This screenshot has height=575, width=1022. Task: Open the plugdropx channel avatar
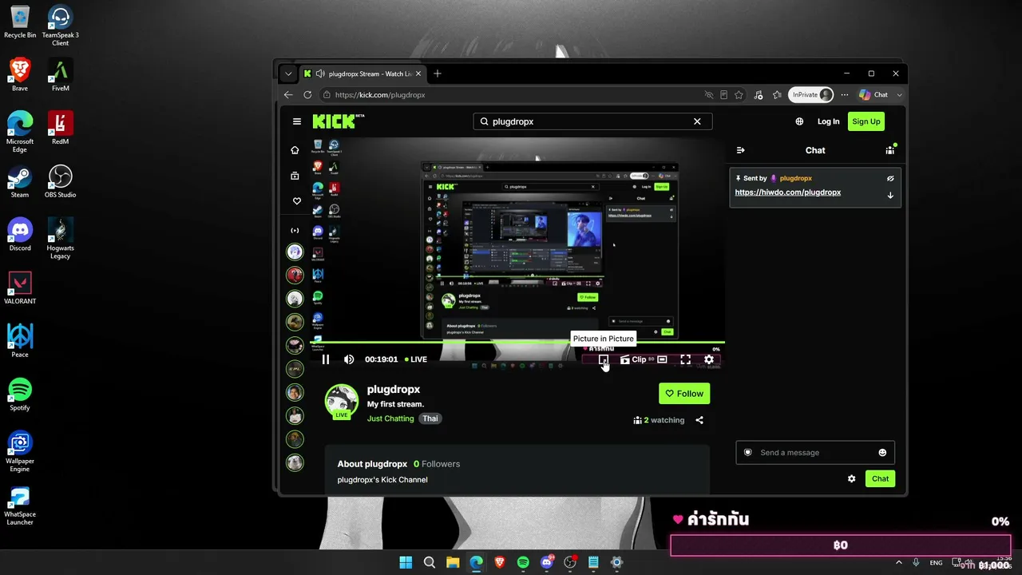tap(342, 401)
